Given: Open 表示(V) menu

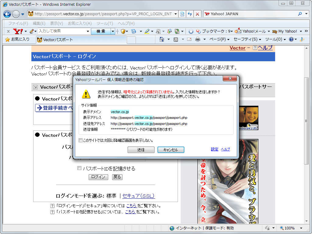Looking at the screenshot, I should pos(56,23).
